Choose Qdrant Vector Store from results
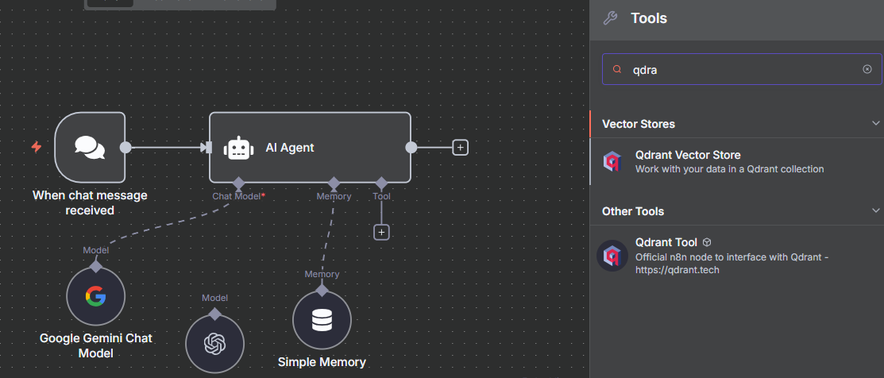884x378 pixels. (688, 156)
